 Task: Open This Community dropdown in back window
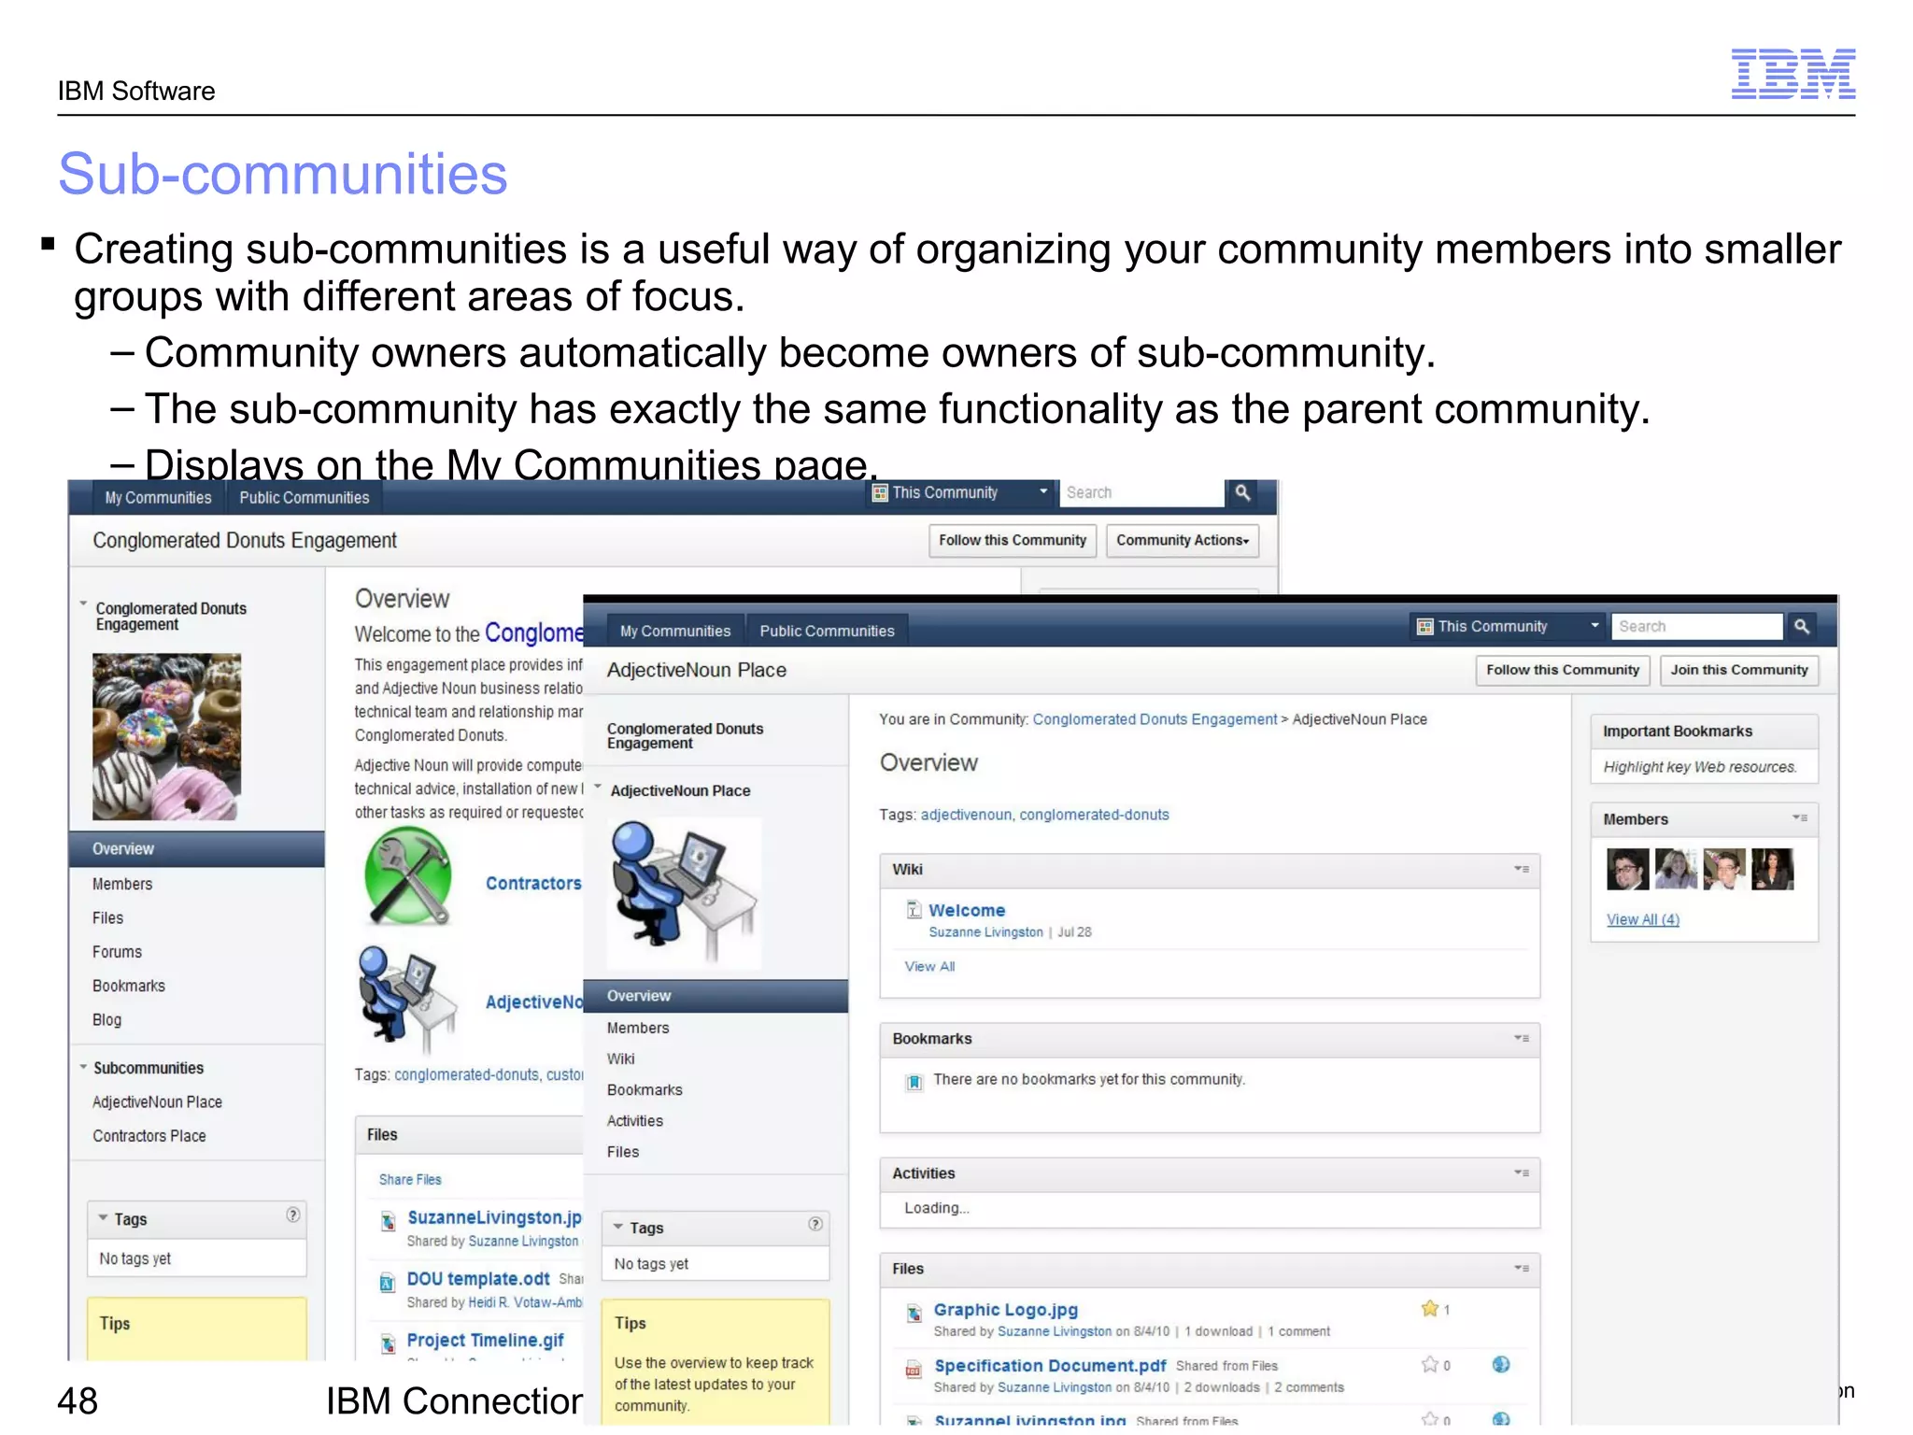pos(960,492)
